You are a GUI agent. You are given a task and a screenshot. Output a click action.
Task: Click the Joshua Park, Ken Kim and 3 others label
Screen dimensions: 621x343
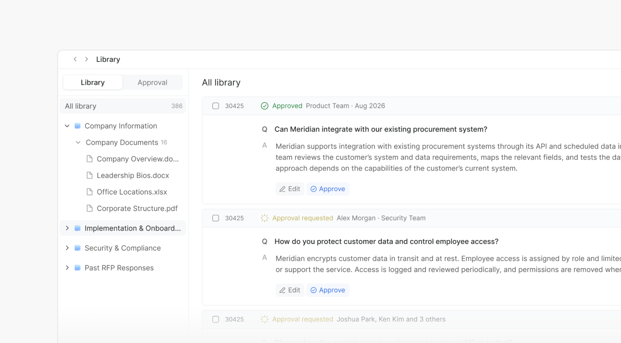point(391,319)
